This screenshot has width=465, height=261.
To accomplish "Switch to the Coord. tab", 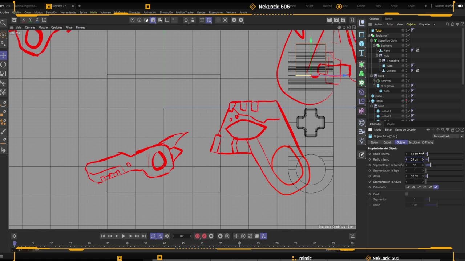I will (x=387, y=142).
